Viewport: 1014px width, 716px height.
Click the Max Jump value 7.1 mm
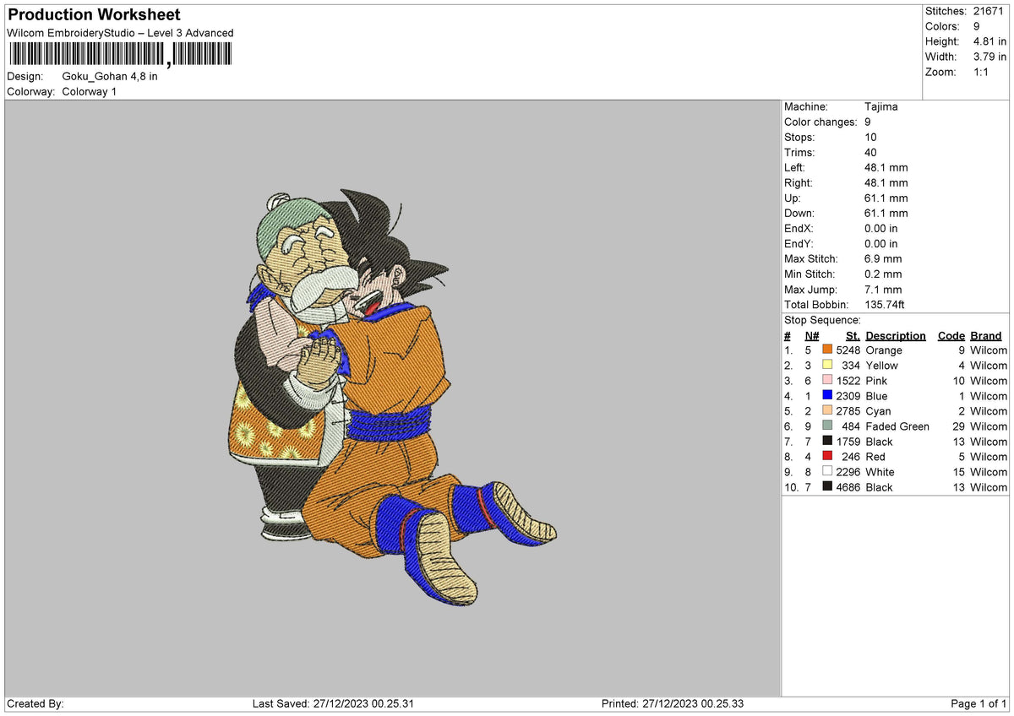pyautogui.click(x=883, y=289)
